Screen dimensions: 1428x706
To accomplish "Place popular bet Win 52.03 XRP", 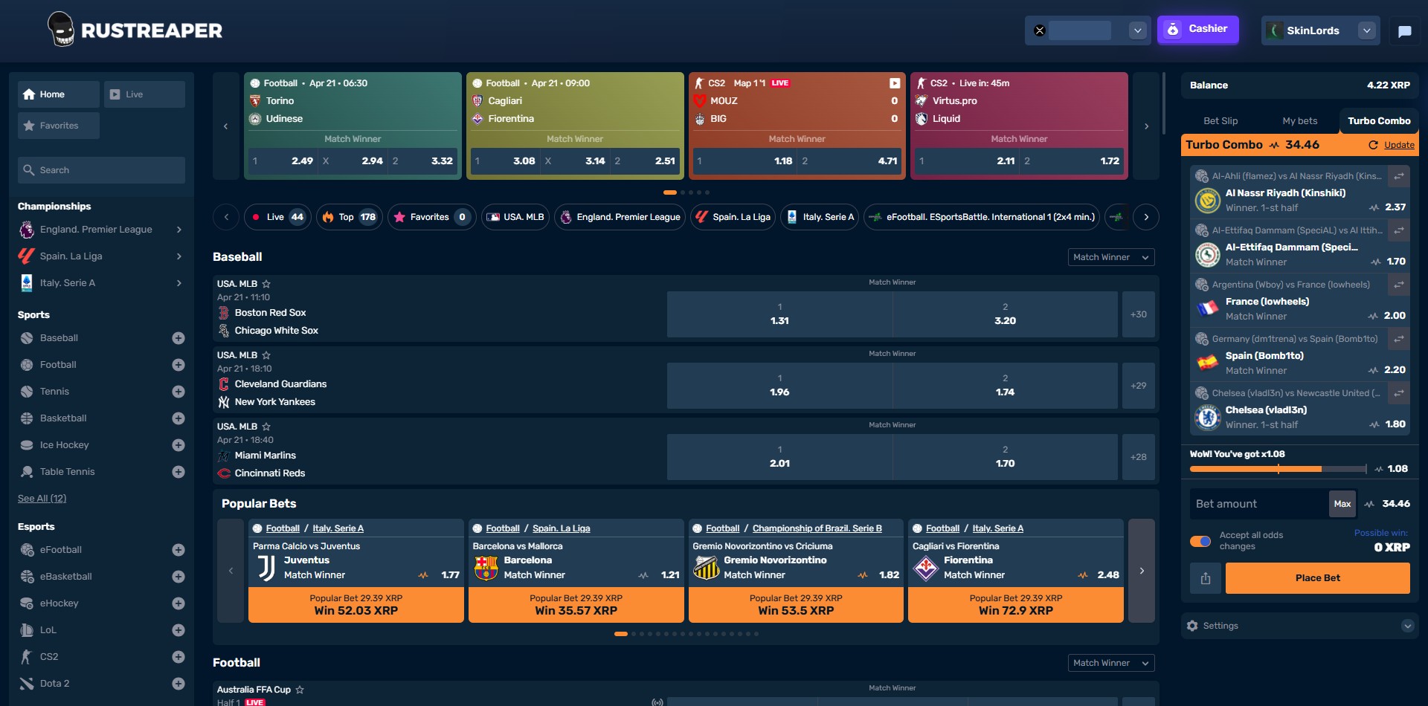I will tap(356, 605).
